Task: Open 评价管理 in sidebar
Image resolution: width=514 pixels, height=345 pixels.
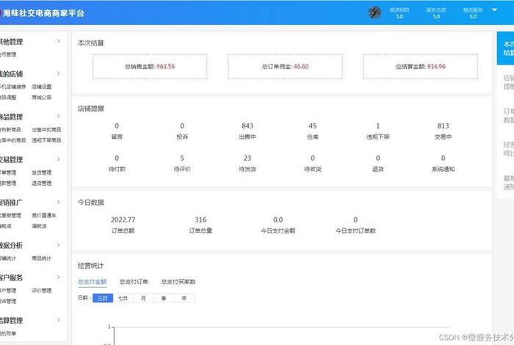Action: tap(42, 291)
